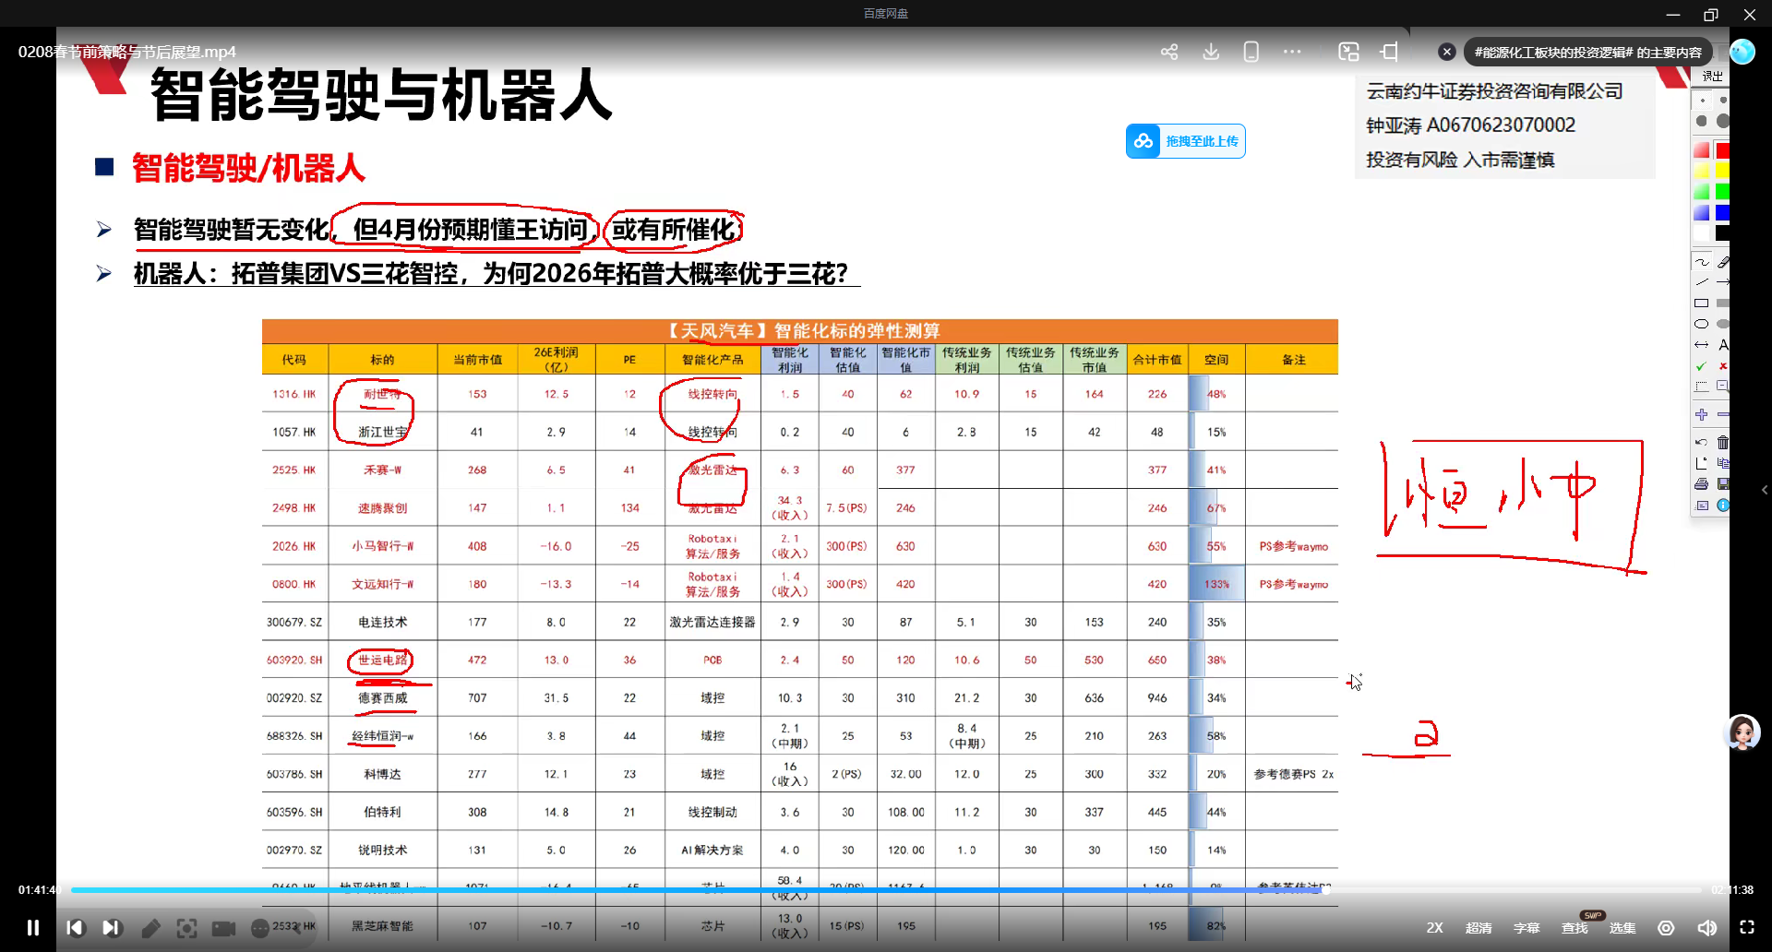Click the video title 0208春节前策略与节后展望.mp4
This screenshot has height=952, width=1772.
point(127,52)
